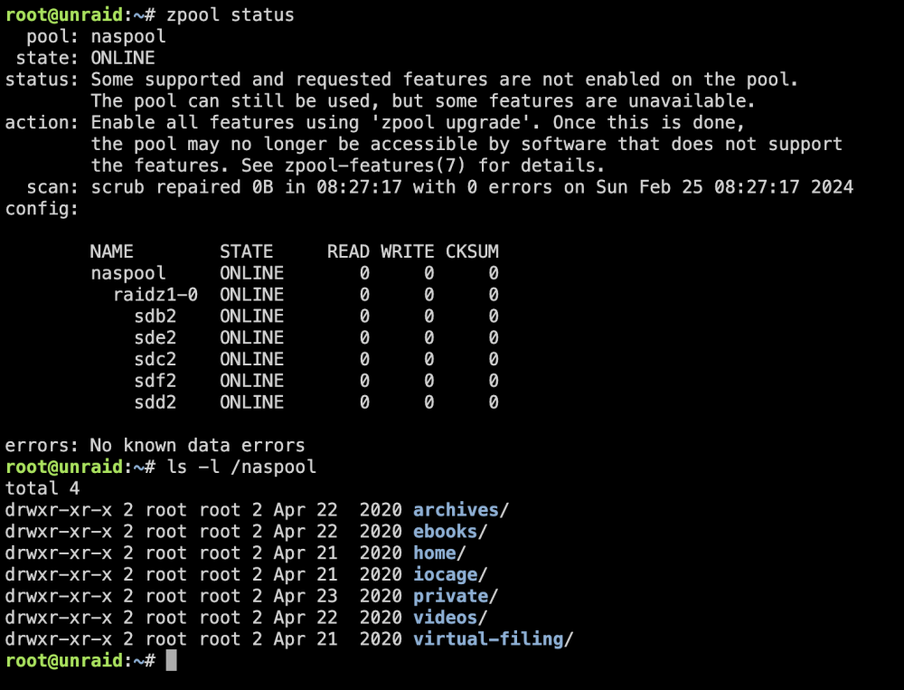Screen dimensions: 904x690
Task: Click the WRITE column header
Action: pyautogui.click(x=407, y=251)
